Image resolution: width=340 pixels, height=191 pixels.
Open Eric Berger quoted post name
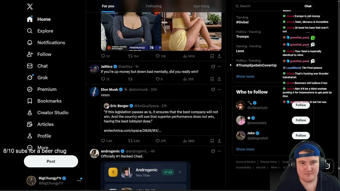pos(120,106)
